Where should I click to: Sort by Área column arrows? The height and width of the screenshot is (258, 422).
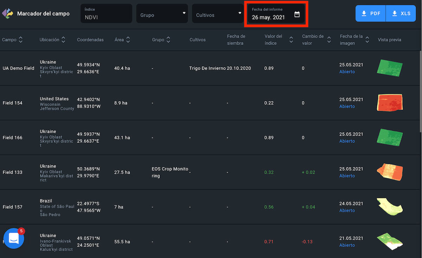pos(128,40)
